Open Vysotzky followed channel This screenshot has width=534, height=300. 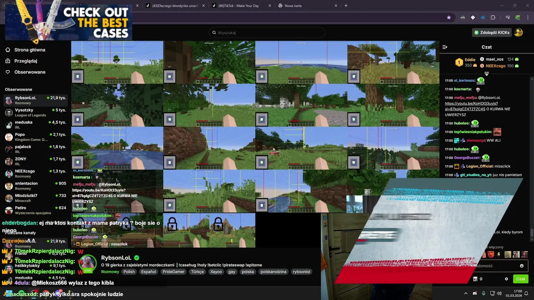[x=35, y=112]
